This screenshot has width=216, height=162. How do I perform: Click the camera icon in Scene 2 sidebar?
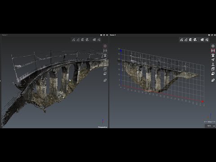tap(213, 74)
